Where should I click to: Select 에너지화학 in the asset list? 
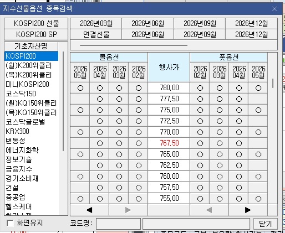[31, 150]
